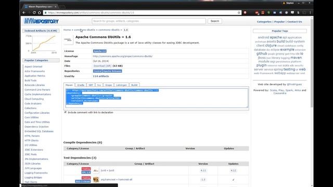Click inside the Maven dependency snippet box
Image resolution: width=333 pixels, height=187 pixels.
click(x=157, y=98)
